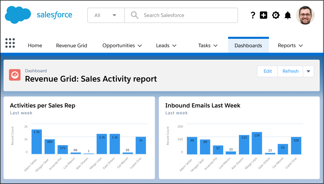324x184 pixels.
Task: Click the 123 inbound emails bar
Action: (244, 145)
